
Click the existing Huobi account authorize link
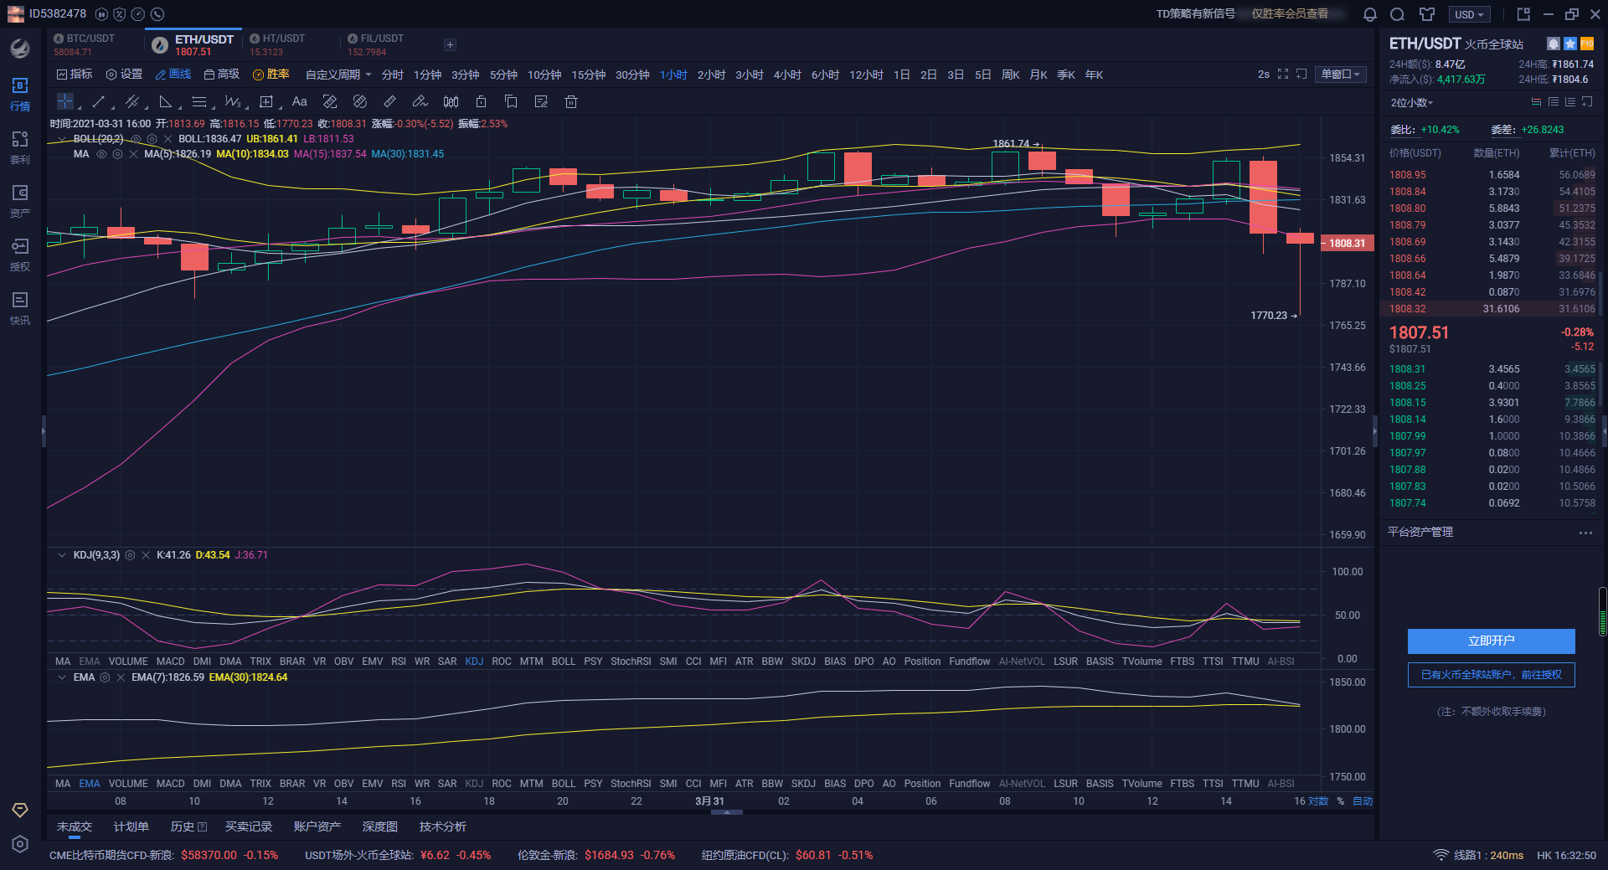[x=1491, y=675]
